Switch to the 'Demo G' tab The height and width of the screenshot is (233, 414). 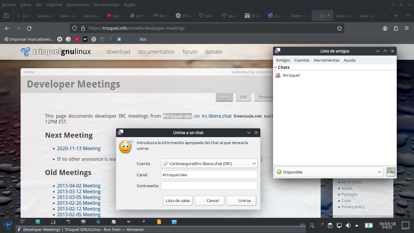point(299,16)
